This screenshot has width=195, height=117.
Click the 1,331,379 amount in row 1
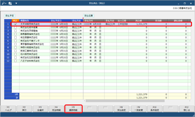(142, 24)
